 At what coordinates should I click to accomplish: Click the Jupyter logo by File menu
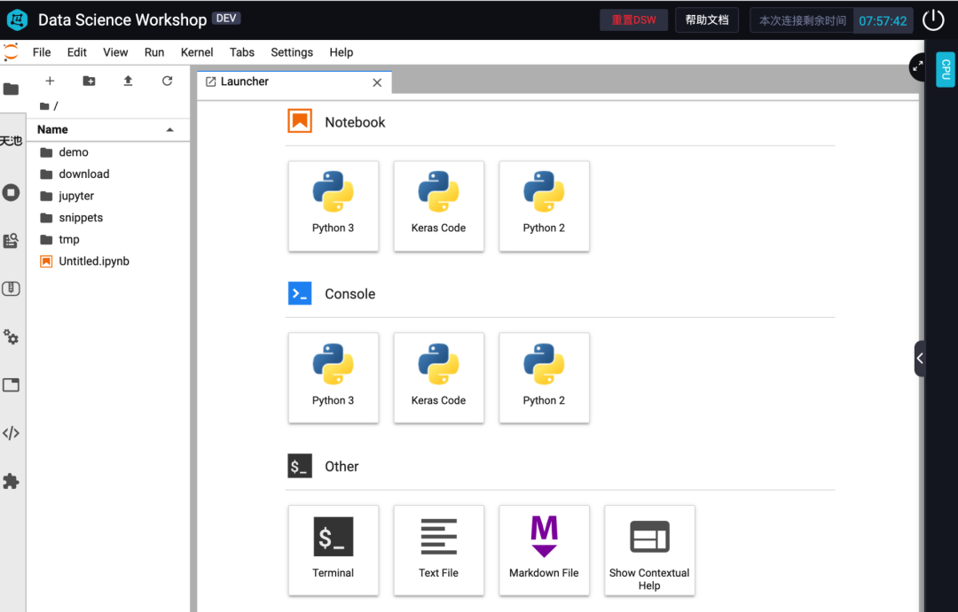(x=11, y=52)
